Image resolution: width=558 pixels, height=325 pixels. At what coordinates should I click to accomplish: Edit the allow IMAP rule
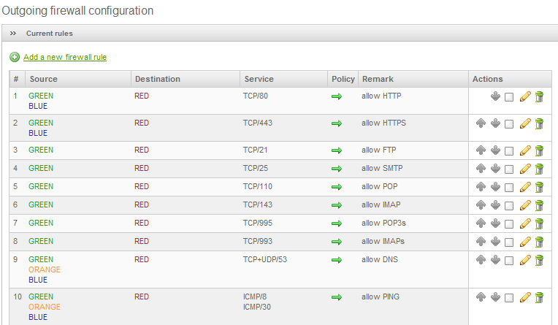point(524,205)
